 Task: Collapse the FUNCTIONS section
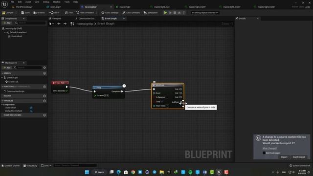tap(2, 87)
